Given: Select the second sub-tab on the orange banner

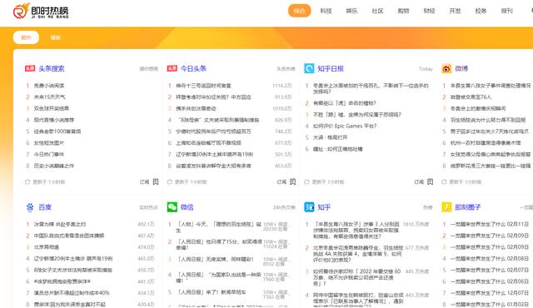Looking at the screenshot, I should (56, 37).
